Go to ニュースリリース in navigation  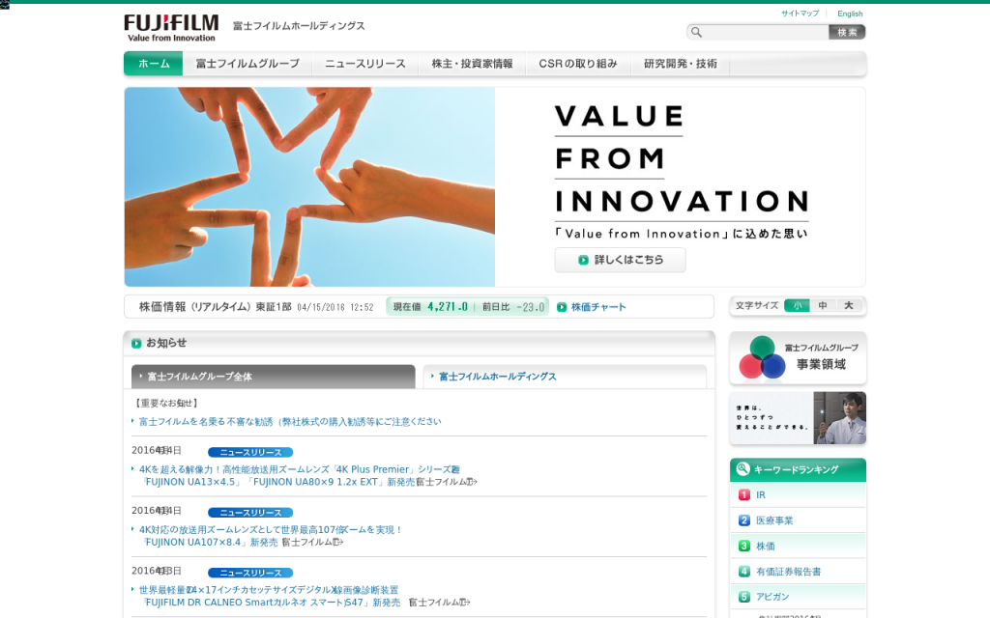coord(364,64)
